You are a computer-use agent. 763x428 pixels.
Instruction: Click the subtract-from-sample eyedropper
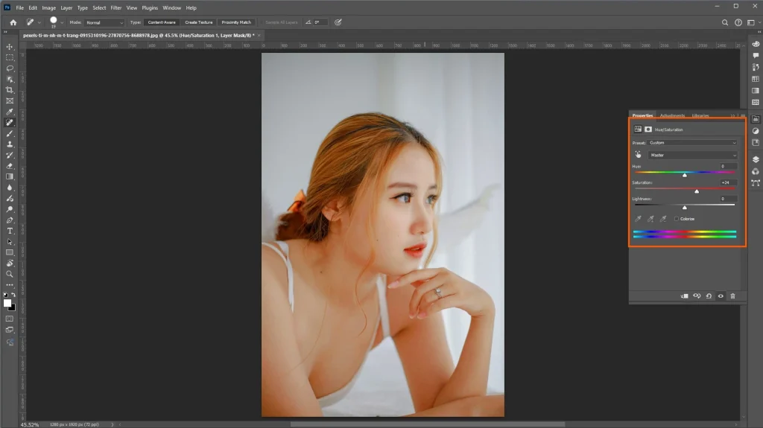662,219
